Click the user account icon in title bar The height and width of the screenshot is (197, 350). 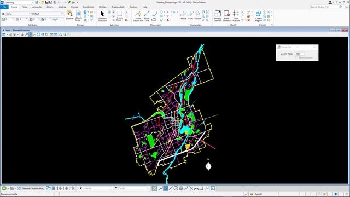tap(330, 2)
